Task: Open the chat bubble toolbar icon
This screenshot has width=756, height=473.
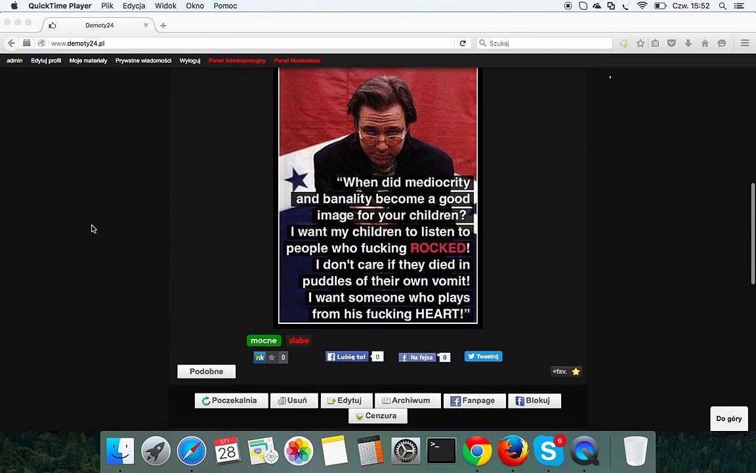Action: (x=722, y=43)
